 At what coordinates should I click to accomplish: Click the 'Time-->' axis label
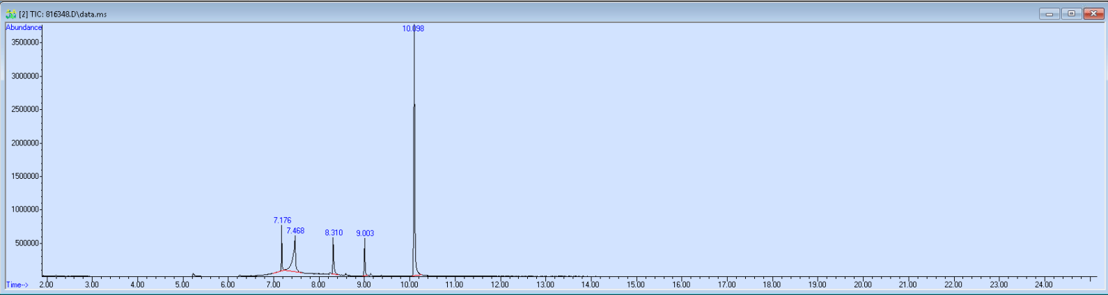[17, 285]
